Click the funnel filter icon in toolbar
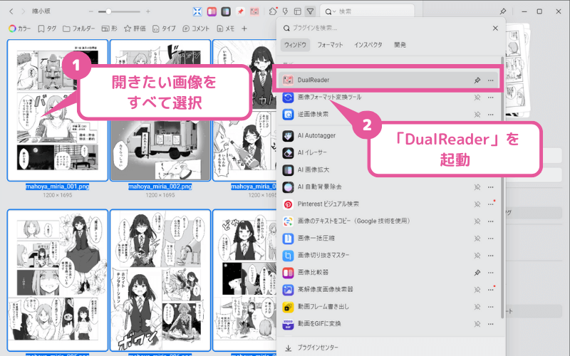This screenshot has height=356, width=570. click(310, 11)
